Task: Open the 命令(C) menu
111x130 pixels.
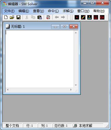Action: (x=53, y=11)
